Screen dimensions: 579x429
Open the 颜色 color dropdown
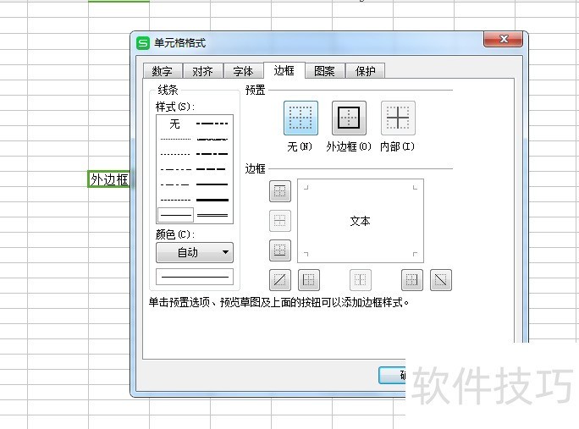195,252
